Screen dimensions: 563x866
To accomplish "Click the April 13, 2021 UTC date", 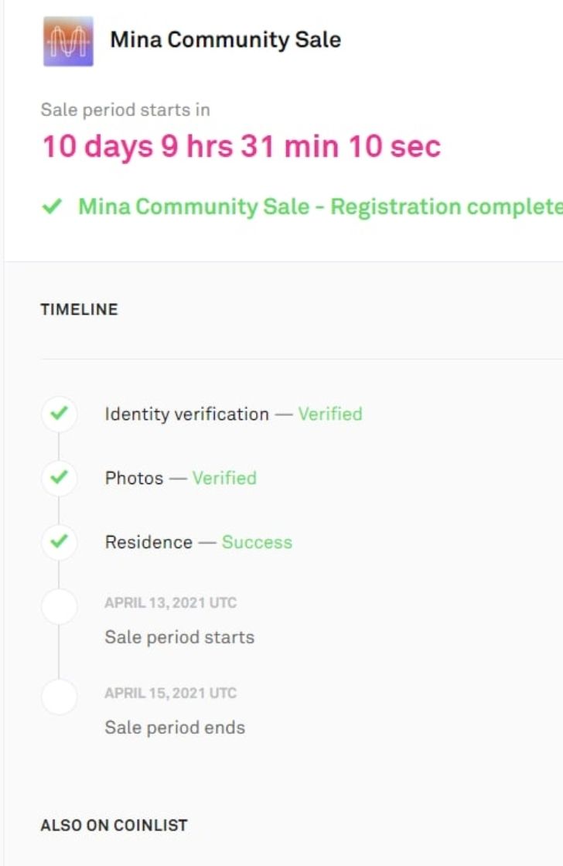I will click(x=171, y=602).
